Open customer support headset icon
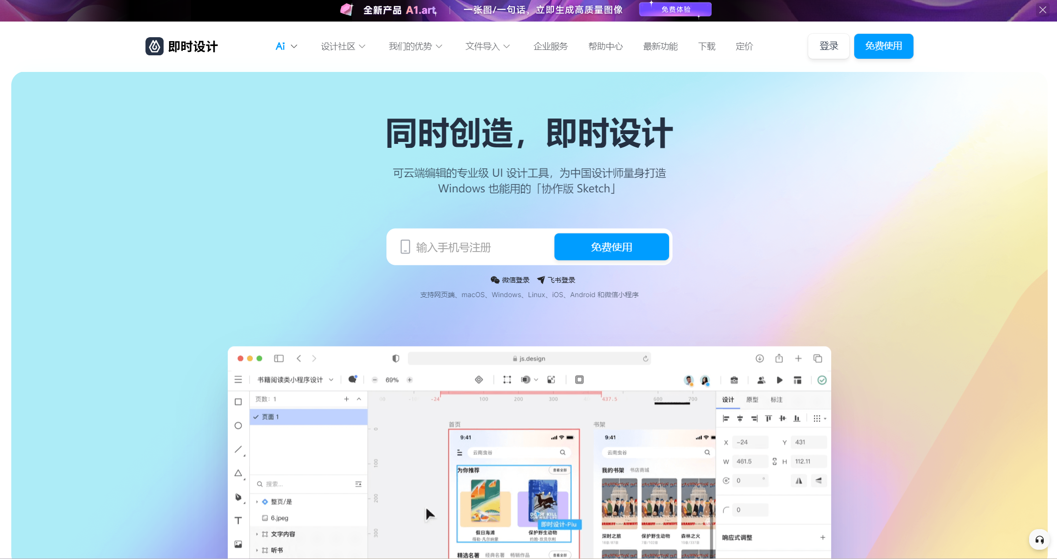This screenshot has width=1057, height=559. pos(1039,540)
